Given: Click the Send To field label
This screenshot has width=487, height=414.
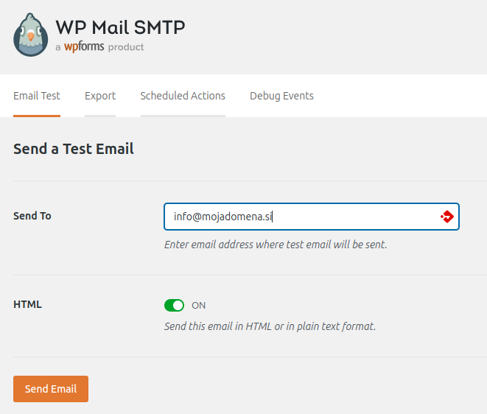Looking at the screenshot, I should (x=32, y=216).
